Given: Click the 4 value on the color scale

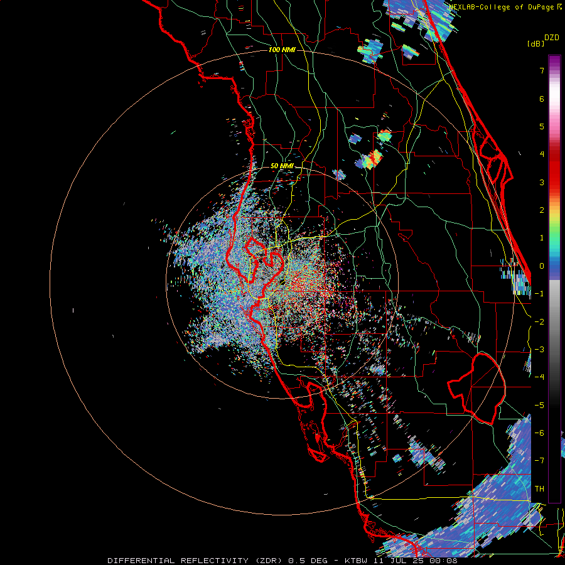Looking at the screenshot, I should coord(542,154).
